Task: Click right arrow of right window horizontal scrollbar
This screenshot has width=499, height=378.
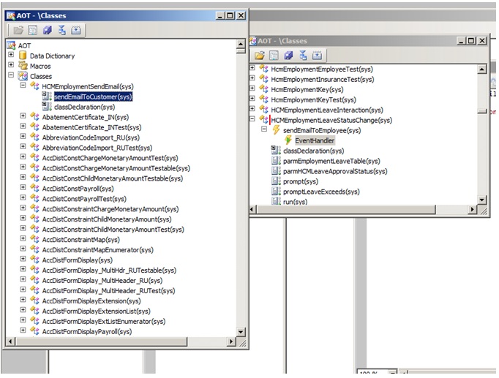Action: pyautogui.click(x=471, y=210)
